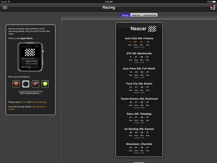Tap the "Runs on the Apple Watch:" text
The height and width of the screenshot is (163, 217).
[21, 39]
